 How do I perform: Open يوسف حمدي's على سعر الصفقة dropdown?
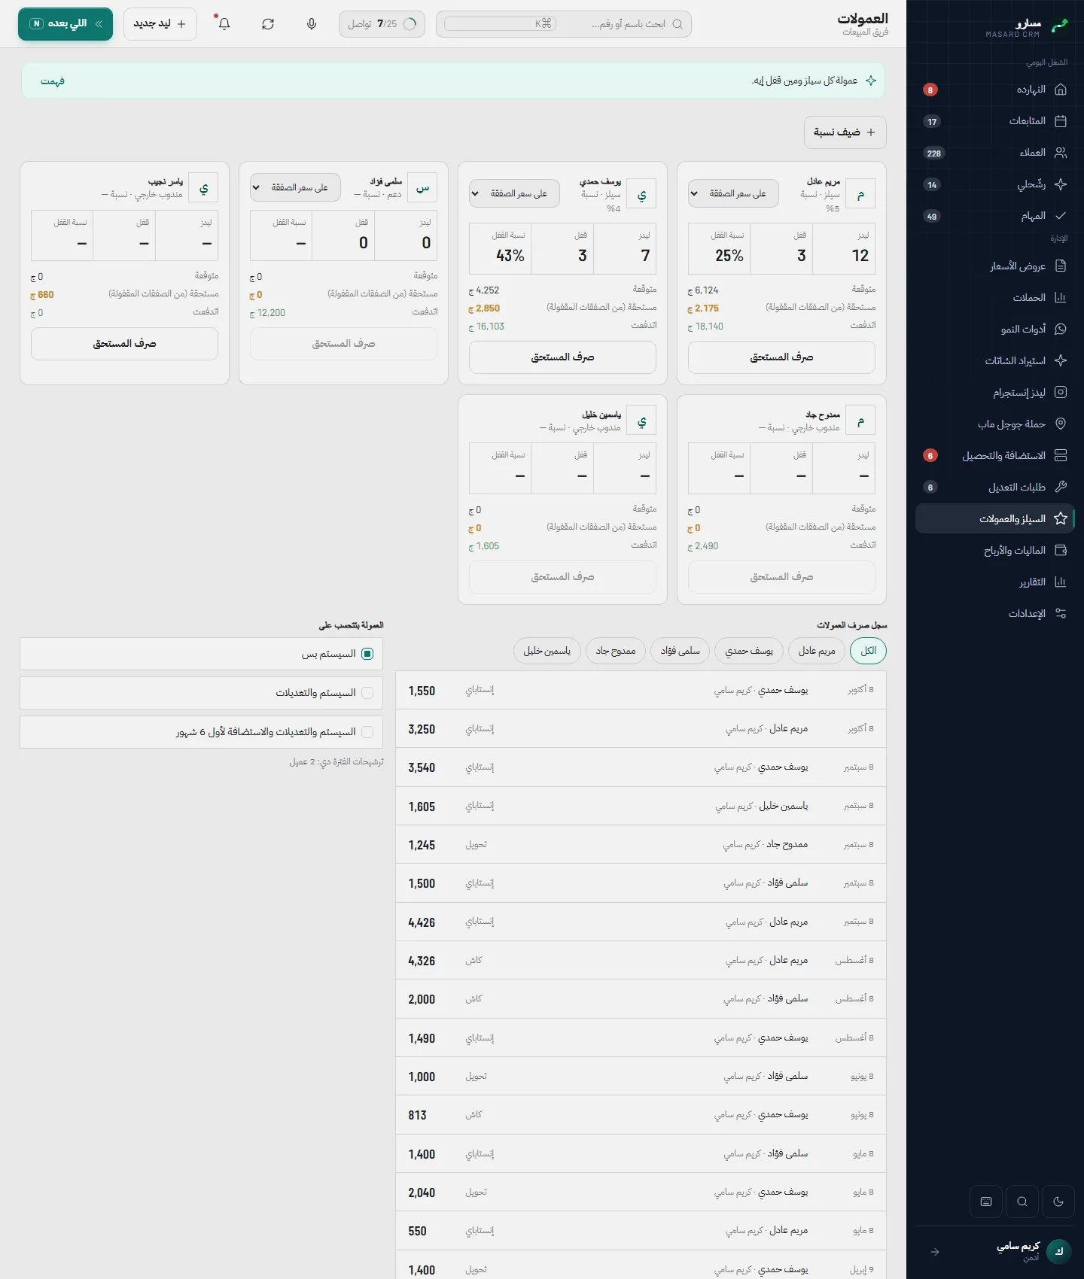click(x=514, y=193)
